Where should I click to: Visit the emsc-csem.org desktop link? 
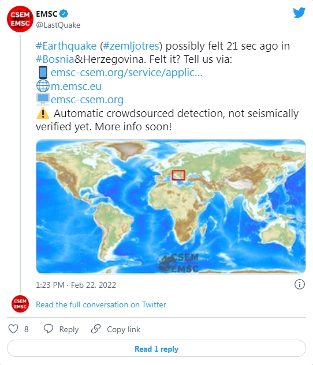87,100
